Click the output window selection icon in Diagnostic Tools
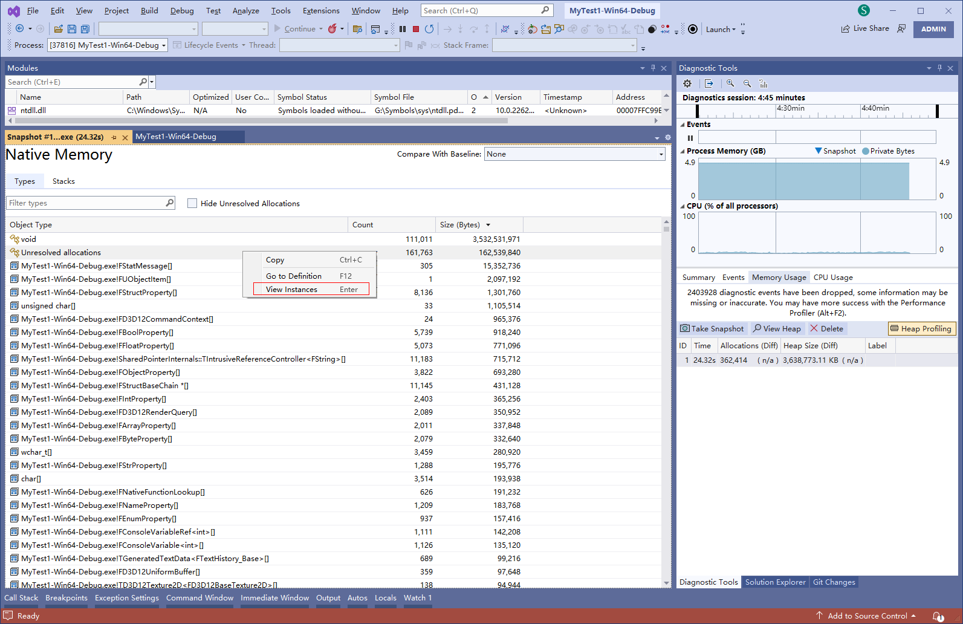963x624 pixels. tap(709, 83)
